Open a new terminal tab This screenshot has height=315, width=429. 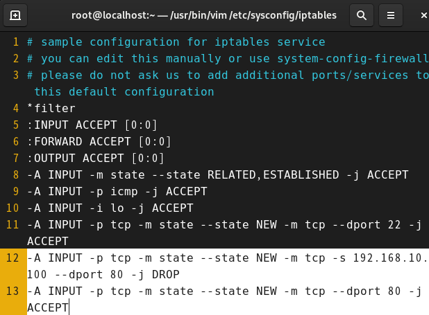coord(15,15)
